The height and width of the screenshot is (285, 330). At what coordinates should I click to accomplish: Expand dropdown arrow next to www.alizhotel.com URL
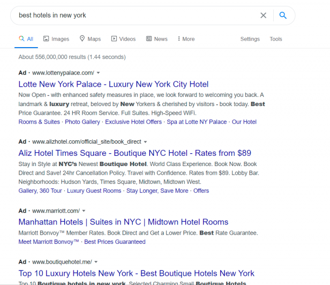pos(145,142)
